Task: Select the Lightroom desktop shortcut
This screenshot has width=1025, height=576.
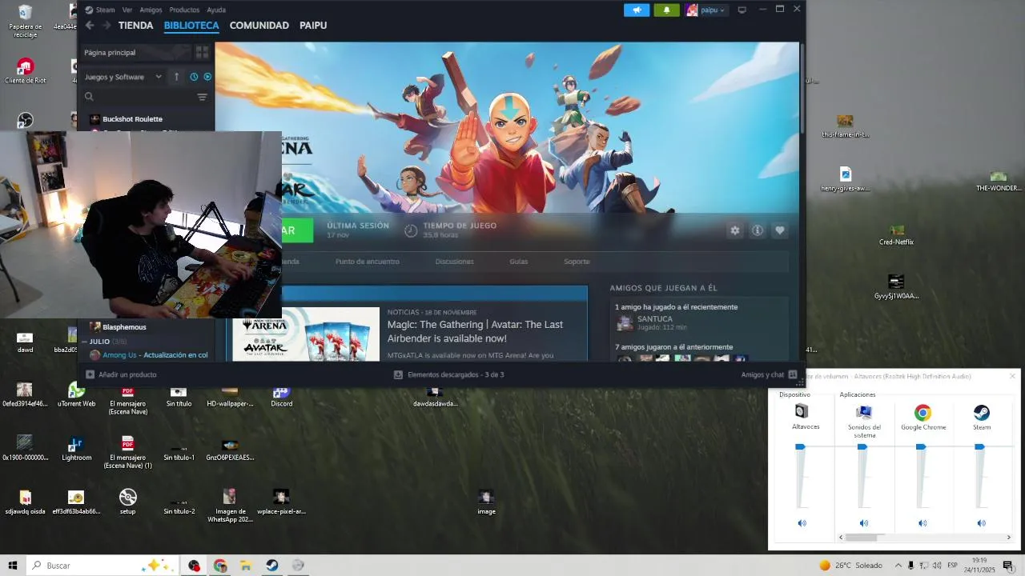Action: pos(76,449)
